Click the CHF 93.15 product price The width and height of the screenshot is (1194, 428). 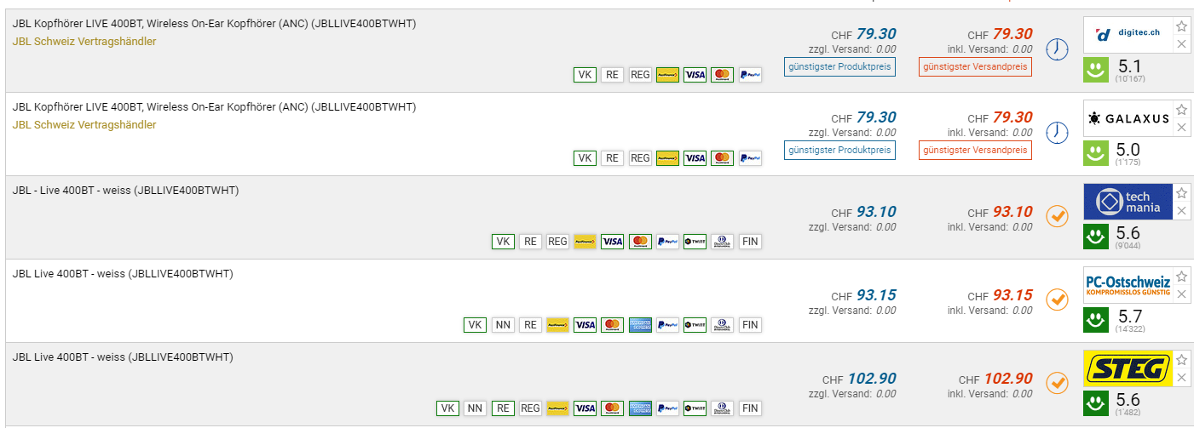pyautogui.click(x=876, y=295)
